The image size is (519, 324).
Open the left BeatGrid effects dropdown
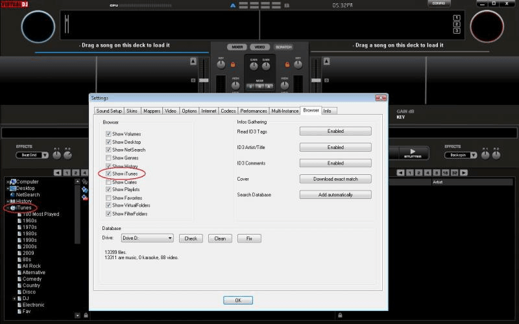click(x=32, y=156)
